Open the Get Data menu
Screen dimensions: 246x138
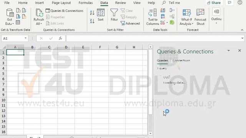[10, 17]
